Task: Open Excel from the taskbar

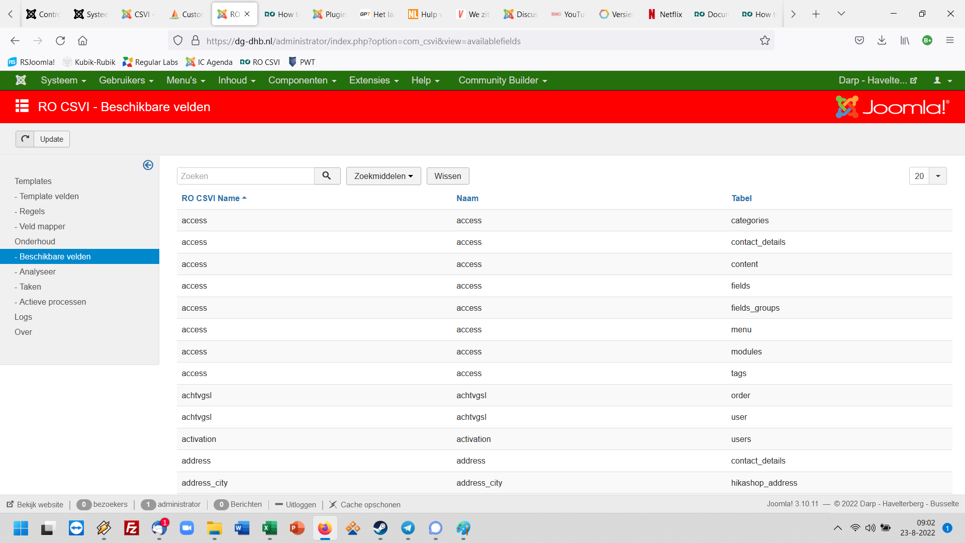Action: (x=270, y=528)
